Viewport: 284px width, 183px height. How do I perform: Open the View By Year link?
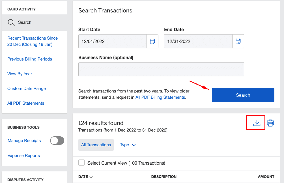[20, 74]
